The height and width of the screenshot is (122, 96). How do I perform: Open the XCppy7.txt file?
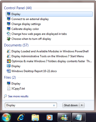18,89
